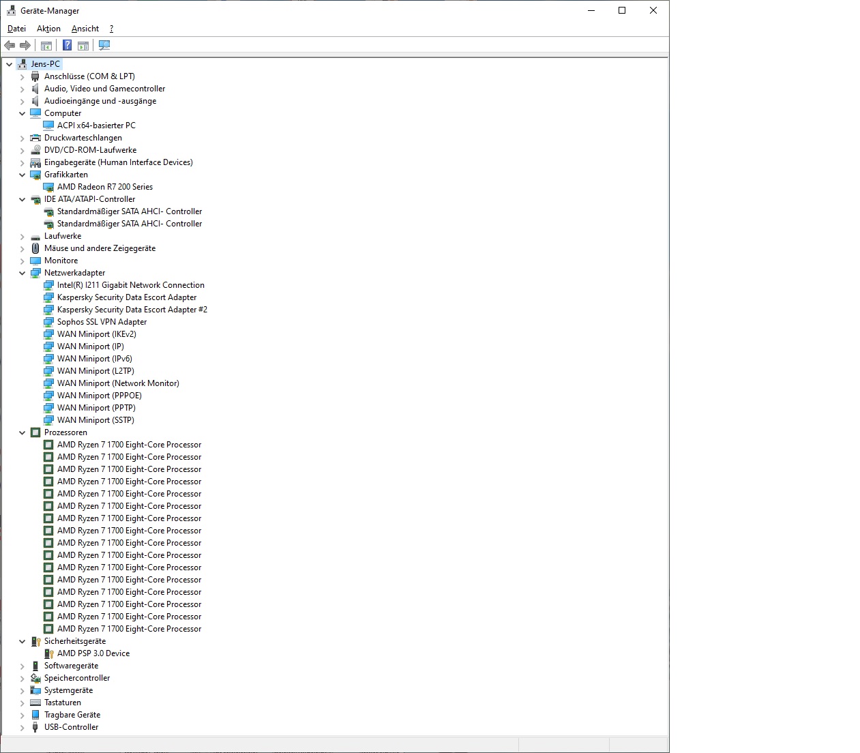Collapse the Prozessoren category
The height and width of the screenshot is (753, 860).
pos(22,432)
